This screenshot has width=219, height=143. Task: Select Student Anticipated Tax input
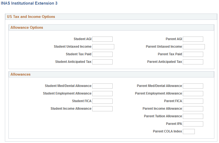click(102, 62)
